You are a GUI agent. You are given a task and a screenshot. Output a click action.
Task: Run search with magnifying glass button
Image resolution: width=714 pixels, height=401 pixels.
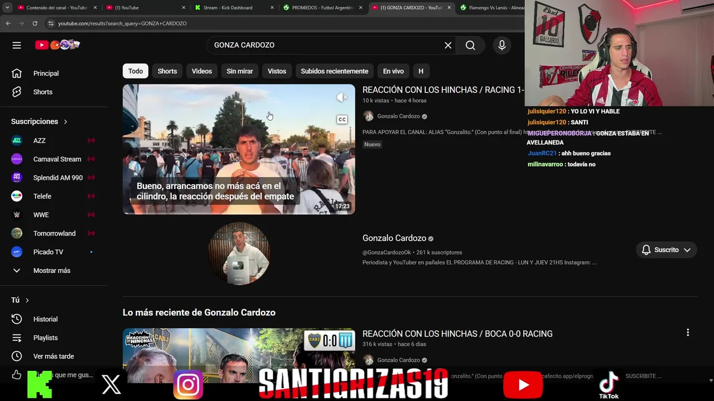(470, 45)
